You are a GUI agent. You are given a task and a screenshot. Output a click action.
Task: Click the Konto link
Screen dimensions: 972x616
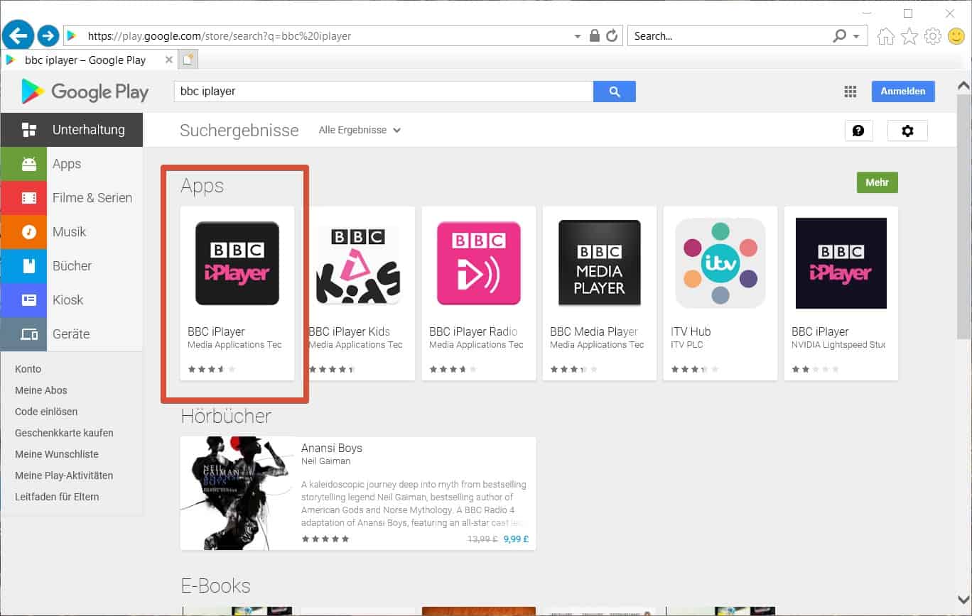28,369
